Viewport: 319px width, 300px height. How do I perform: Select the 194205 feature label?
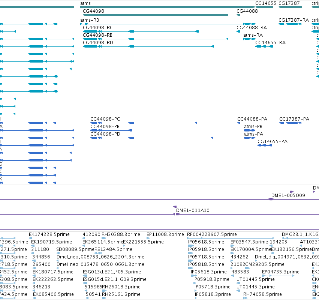pyautogui.click(x=278, y=242)
